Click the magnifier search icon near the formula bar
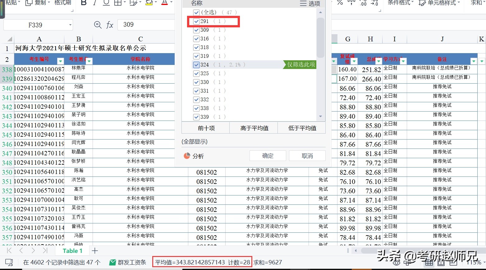Screen dimensions: 486x270 click(97, 25)
